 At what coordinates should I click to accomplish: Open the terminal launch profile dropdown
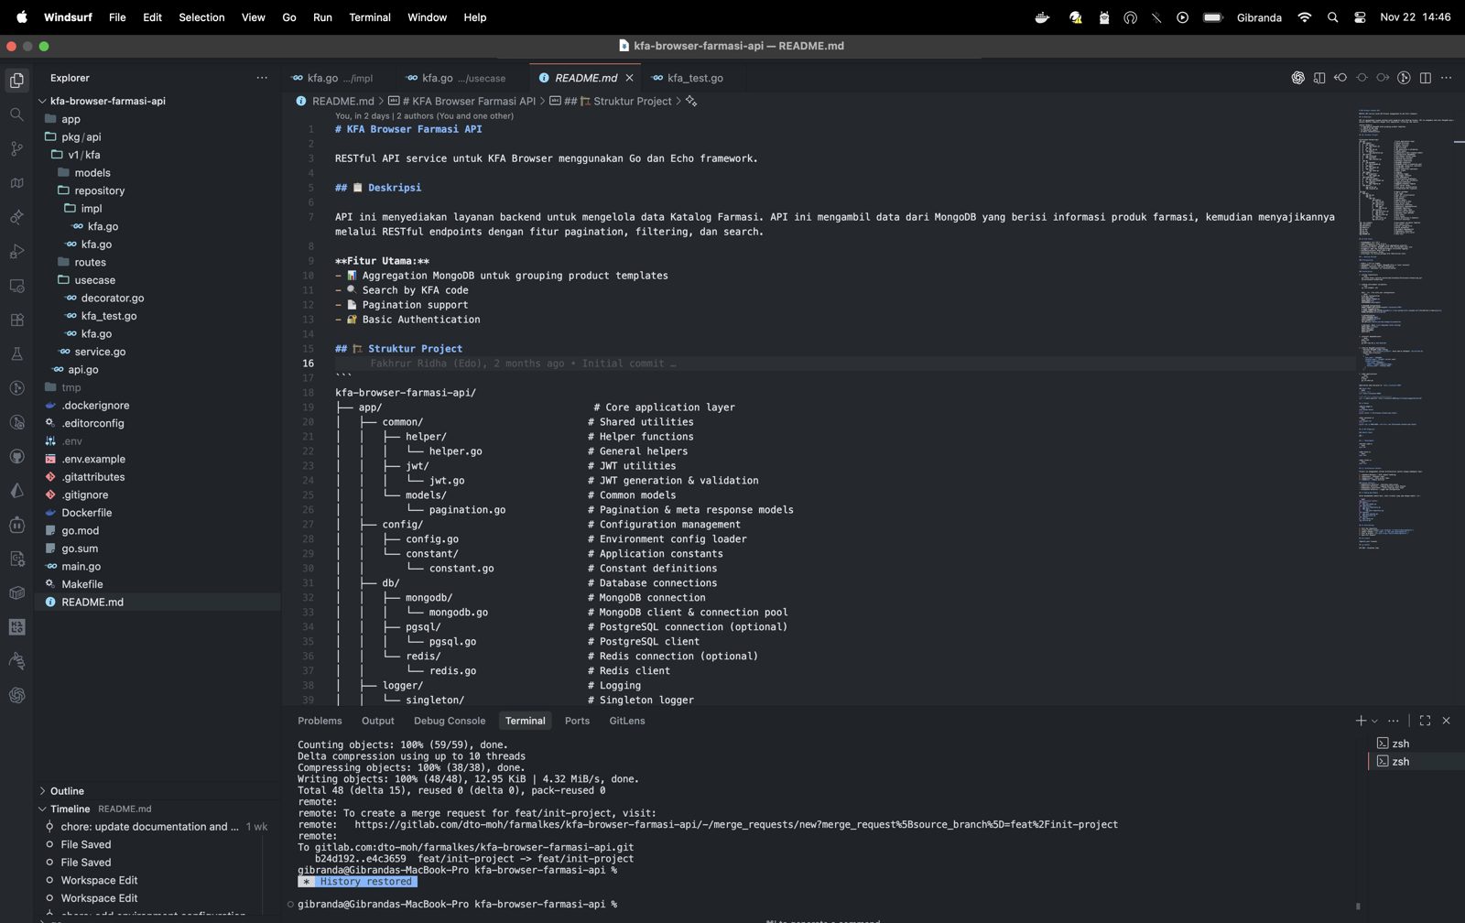[x=1374, y=721]
